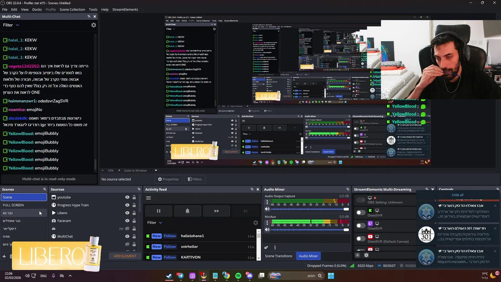This screenshot has height=282, width=501.
Task: Close the Activity feed dock
Action: pyautogui.click(x=258, y=190)
